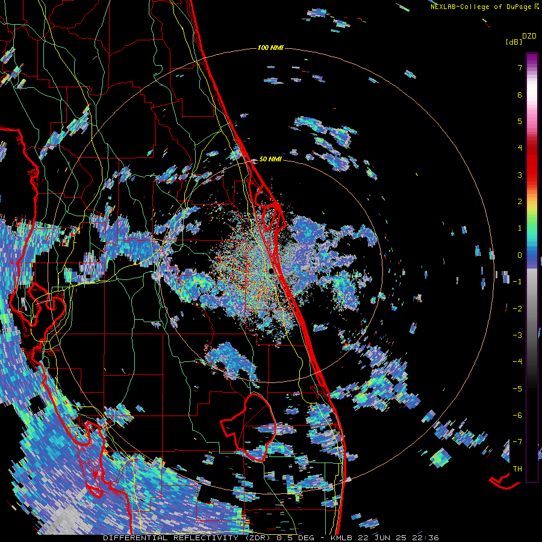The height and width of the screenshot is (542, 542).
Task: Click the 2 dB tick label
Action: [520, 202]
